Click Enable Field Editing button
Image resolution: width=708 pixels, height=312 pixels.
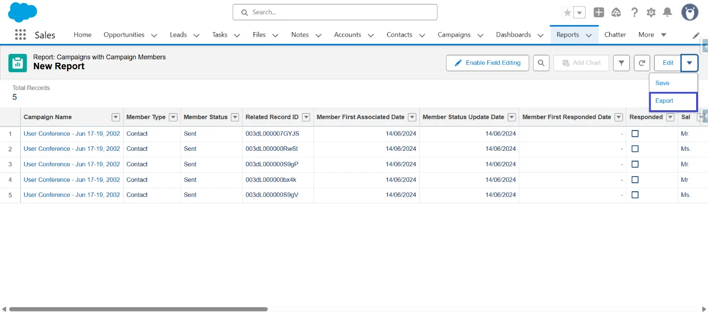click(x=487, y=63)
